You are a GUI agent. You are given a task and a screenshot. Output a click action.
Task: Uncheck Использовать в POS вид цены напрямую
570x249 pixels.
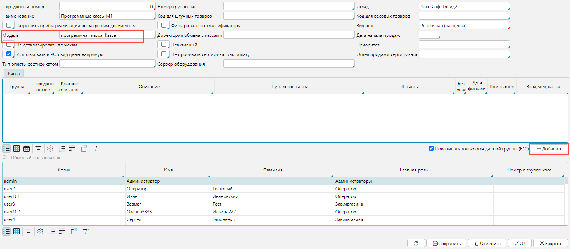[8, 54]
